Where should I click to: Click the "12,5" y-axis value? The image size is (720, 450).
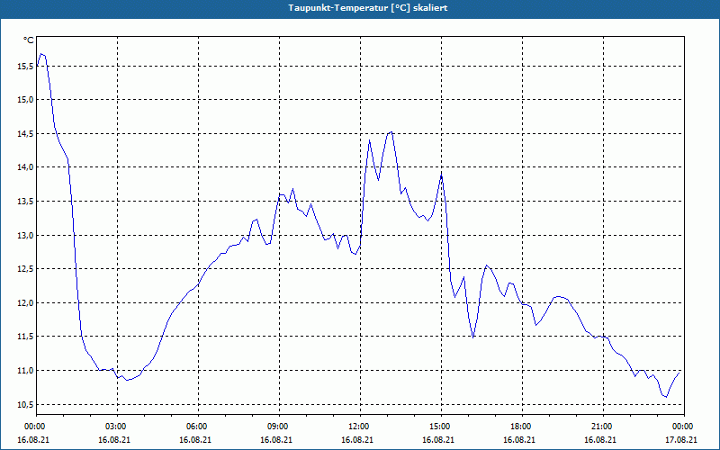coord(26,268)
